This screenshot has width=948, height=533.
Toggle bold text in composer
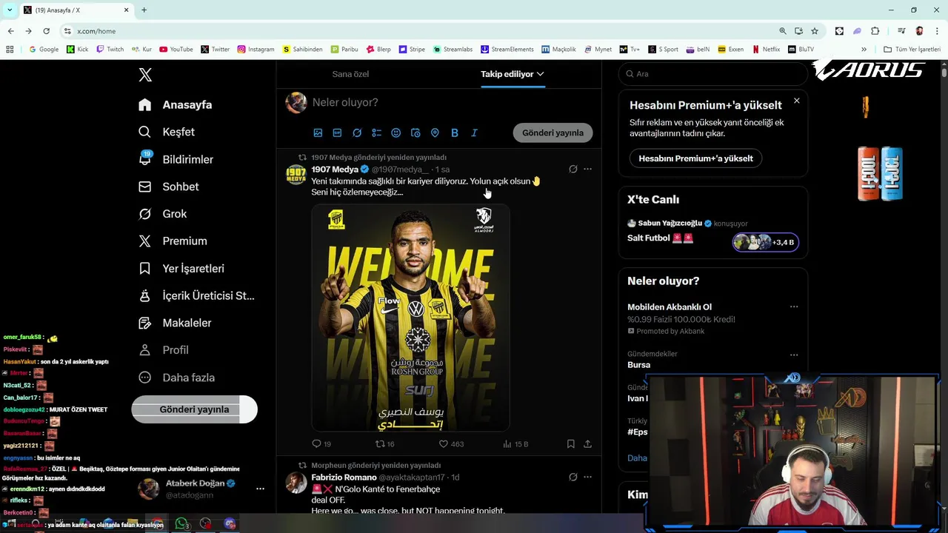[x=455, y=133]
